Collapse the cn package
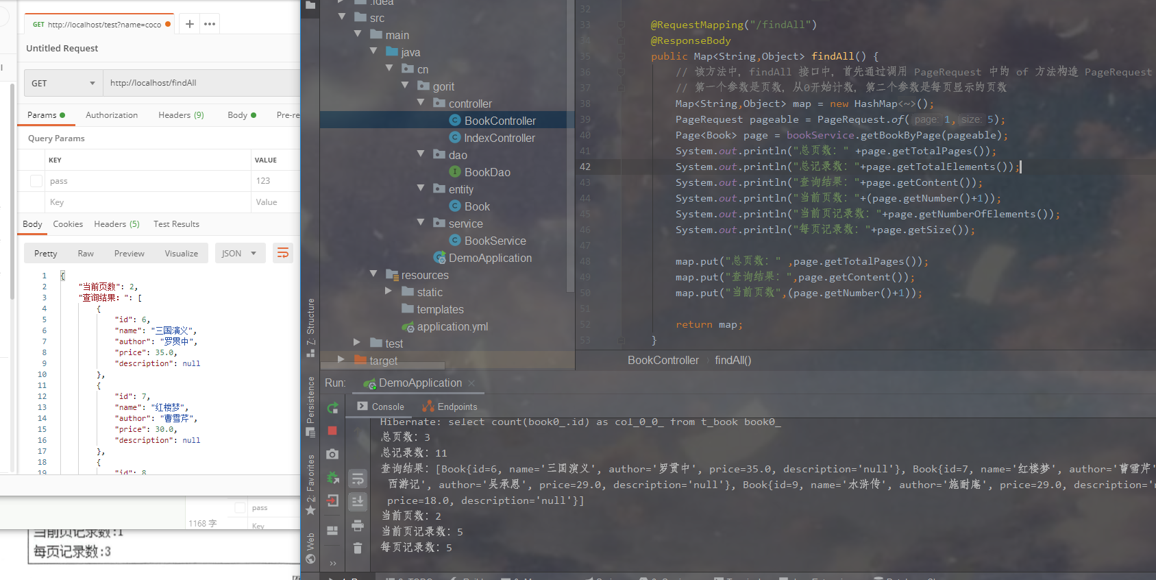 pyautogui.click(x=389, y=68)
